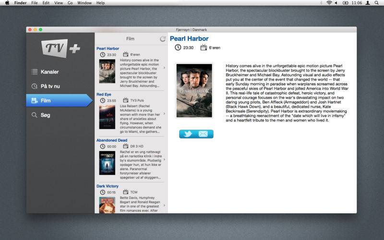
Task: Expand Red Eye list entry chevron
Action: (164, 114)
